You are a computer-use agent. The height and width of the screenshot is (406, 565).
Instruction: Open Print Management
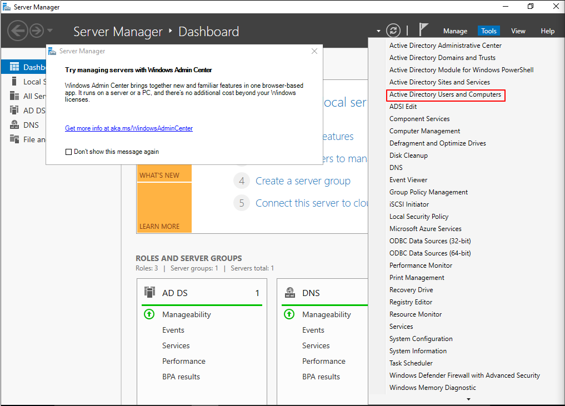(x=417, y=278)
